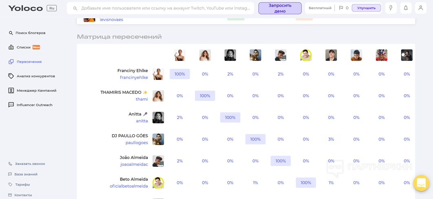The image size is (433, 199).
Task: Open the user profile icon
Action: (421, 8)
